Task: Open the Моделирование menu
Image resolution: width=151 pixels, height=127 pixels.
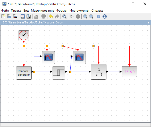Action: click(x=43, y=11)
